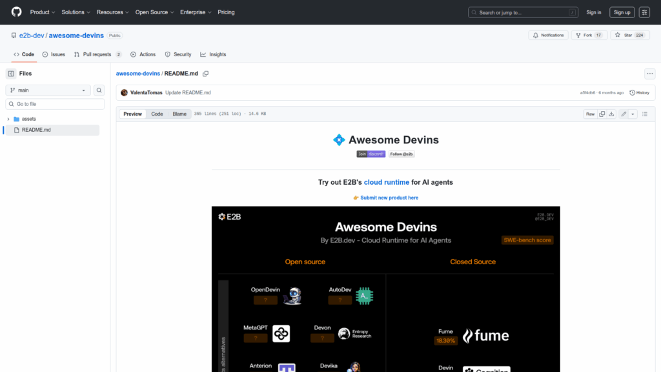Open commit hash a5f4db6
This screenshot has height=372, width=661.
[587, 93]
